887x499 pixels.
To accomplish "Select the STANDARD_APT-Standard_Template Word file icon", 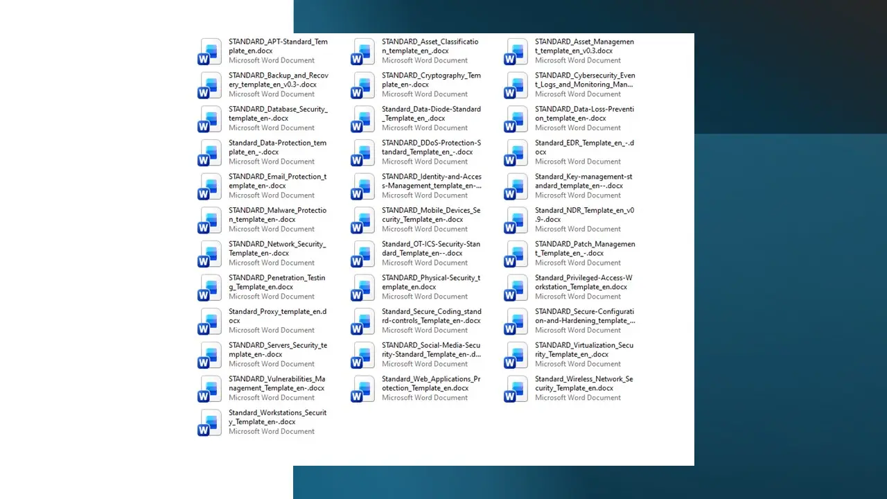I will pos(210,51).
